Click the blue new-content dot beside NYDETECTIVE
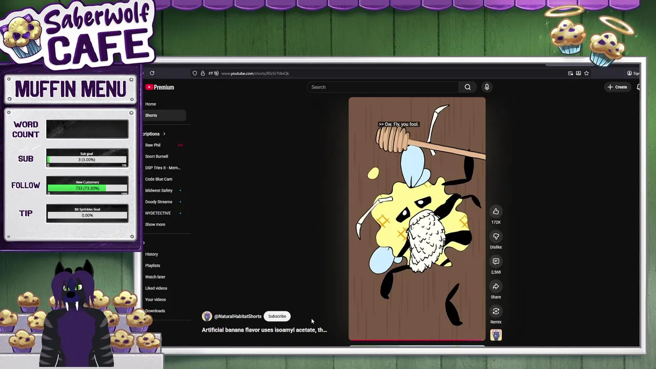This screenshot has height=369, width=656. tap(180, 213)
